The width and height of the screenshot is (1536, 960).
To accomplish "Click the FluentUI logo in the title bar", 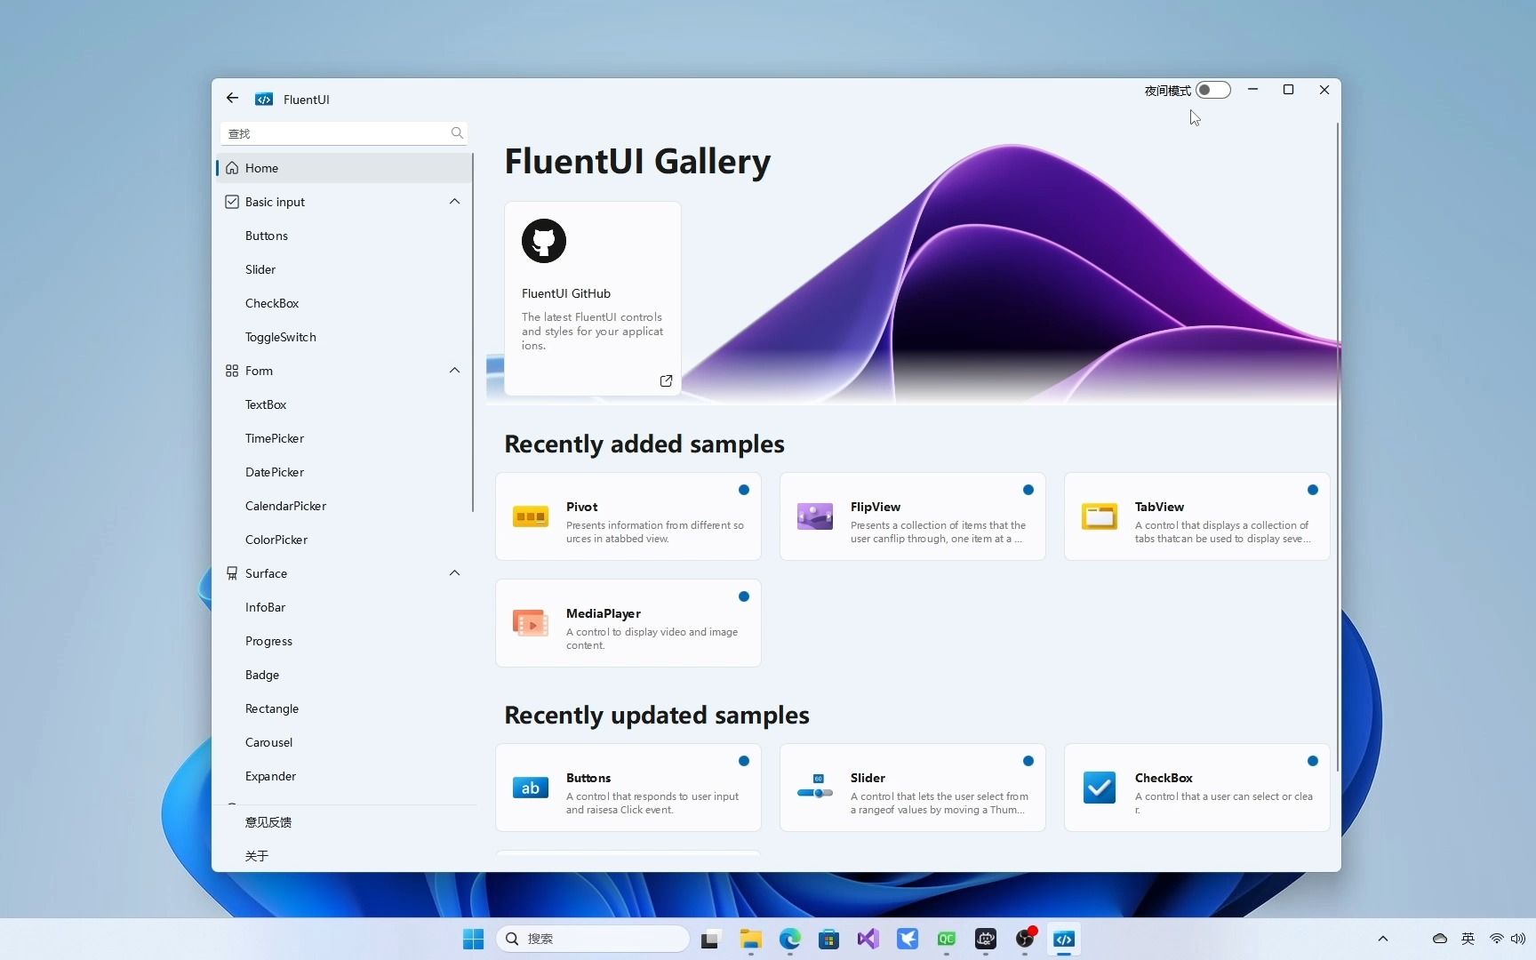I will [264, 99].
